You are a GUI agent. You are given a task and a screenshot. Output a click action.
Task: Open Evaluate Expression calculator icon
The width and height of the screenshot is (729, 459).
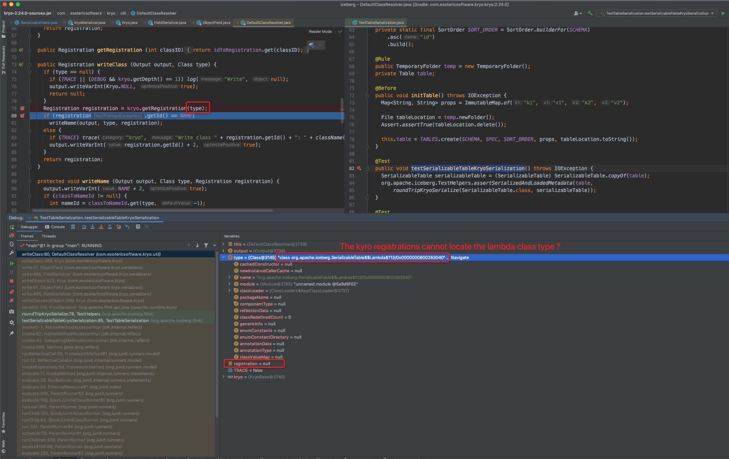[138, 227]
